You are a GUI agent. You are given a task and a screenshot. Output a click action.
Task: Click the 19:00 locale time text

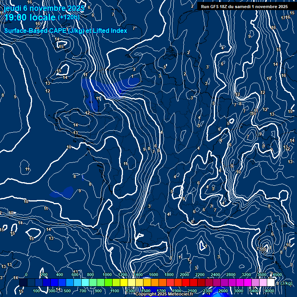[x=30, y=17]
